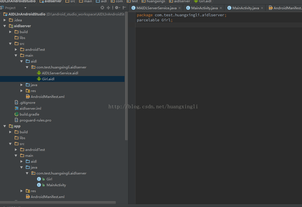
Task: Expand the java folder under aidlserver
Action: pos(22,85)
